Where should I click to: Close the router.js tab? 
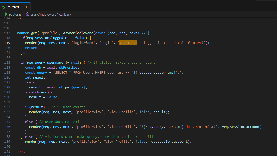[x=27, y=7]
